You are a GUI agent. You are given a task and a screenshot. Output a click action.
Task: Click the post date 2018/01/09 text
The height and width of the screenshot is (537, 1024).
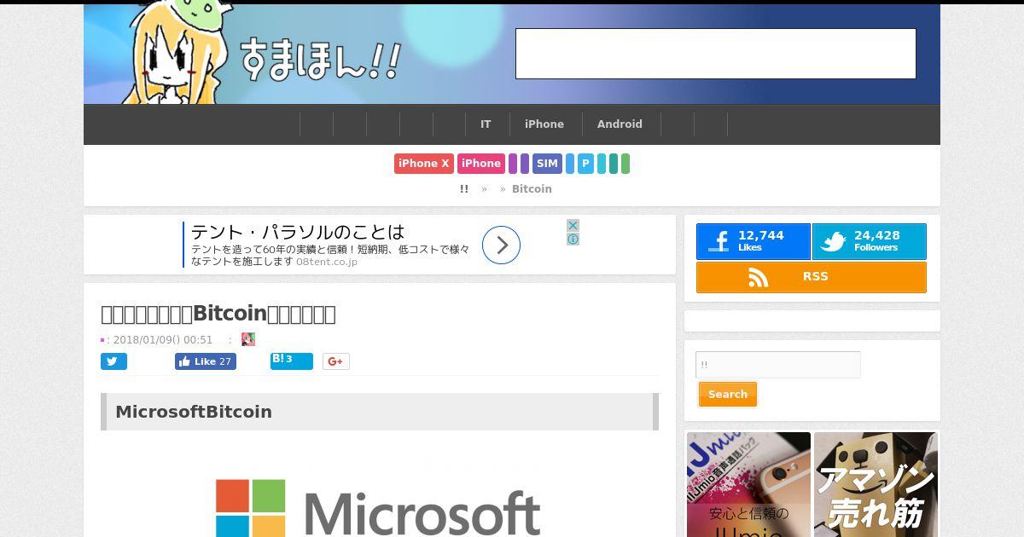point(163,339)
